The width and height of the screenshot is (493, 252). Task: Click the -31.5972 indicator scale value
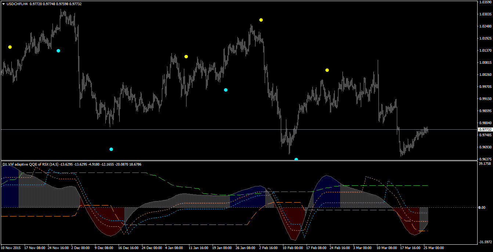point(485,242)
